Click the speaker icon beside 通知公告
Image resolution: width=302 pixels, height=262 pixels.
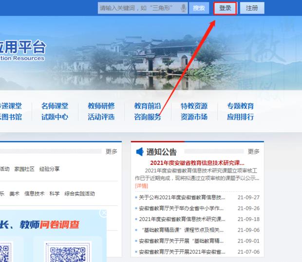point(140,152)
